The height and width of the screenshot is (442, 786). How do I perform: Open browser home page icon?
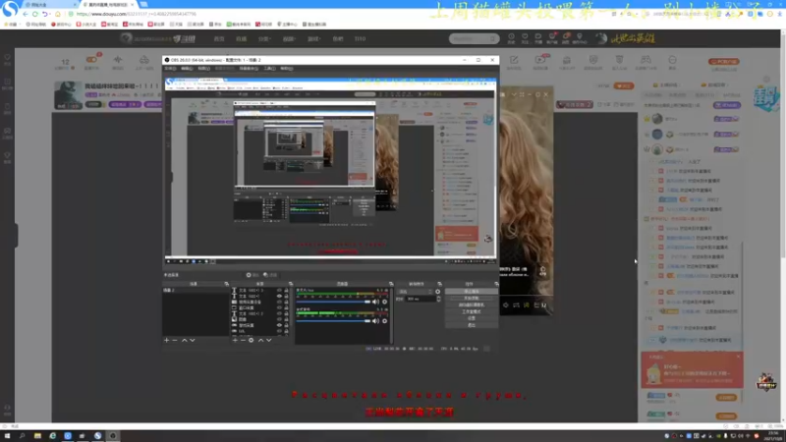coord(58,14)
